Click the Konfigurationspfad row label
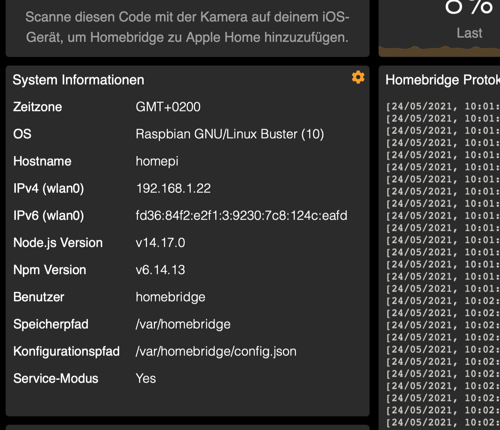Image resolution: width=500 pixels, height=430 pixels. click(66, 351)
